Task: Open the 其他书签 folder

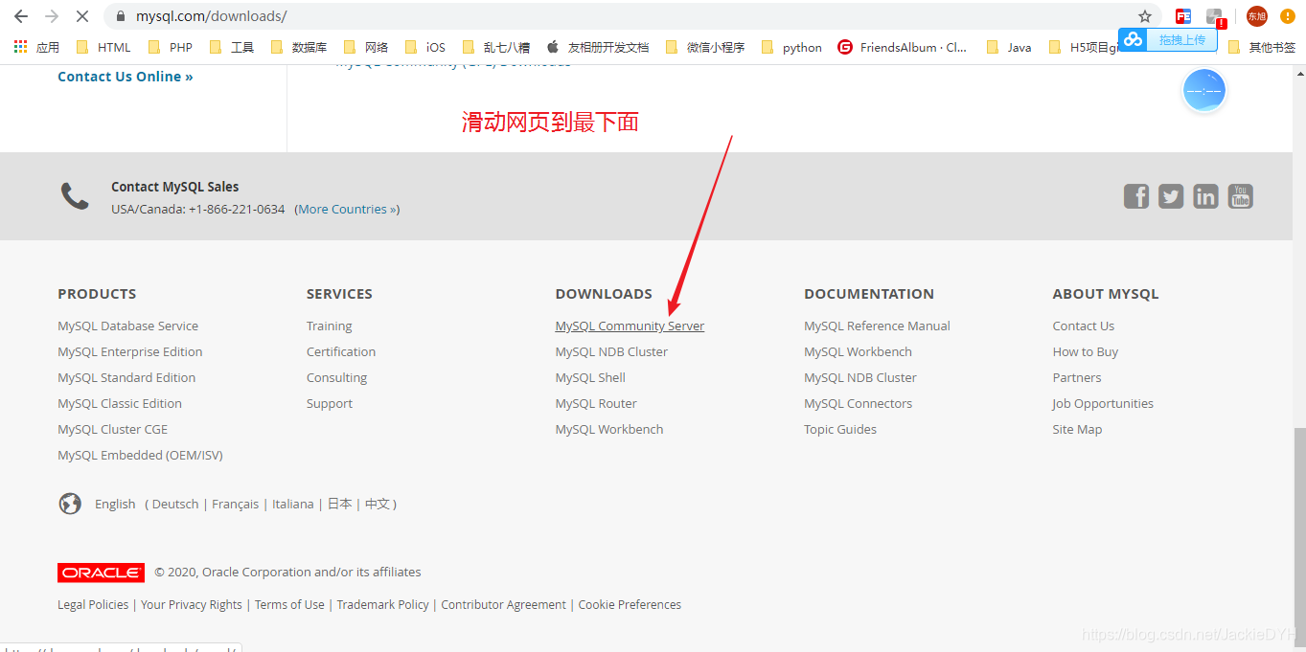Action: pyautogui.click(x=1262, y=47)
